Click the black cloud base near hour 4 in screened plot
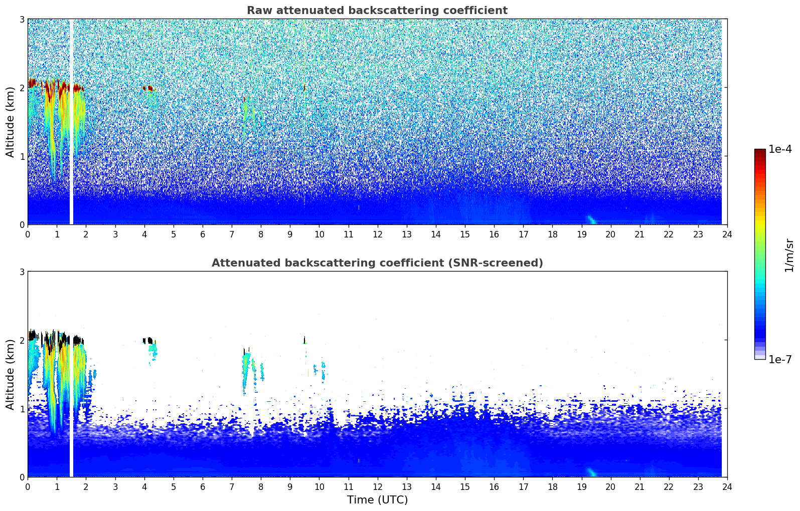 148,341
